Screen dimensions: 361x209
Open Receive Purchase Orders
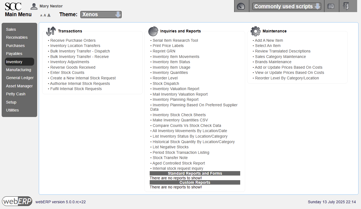[73, 40]
